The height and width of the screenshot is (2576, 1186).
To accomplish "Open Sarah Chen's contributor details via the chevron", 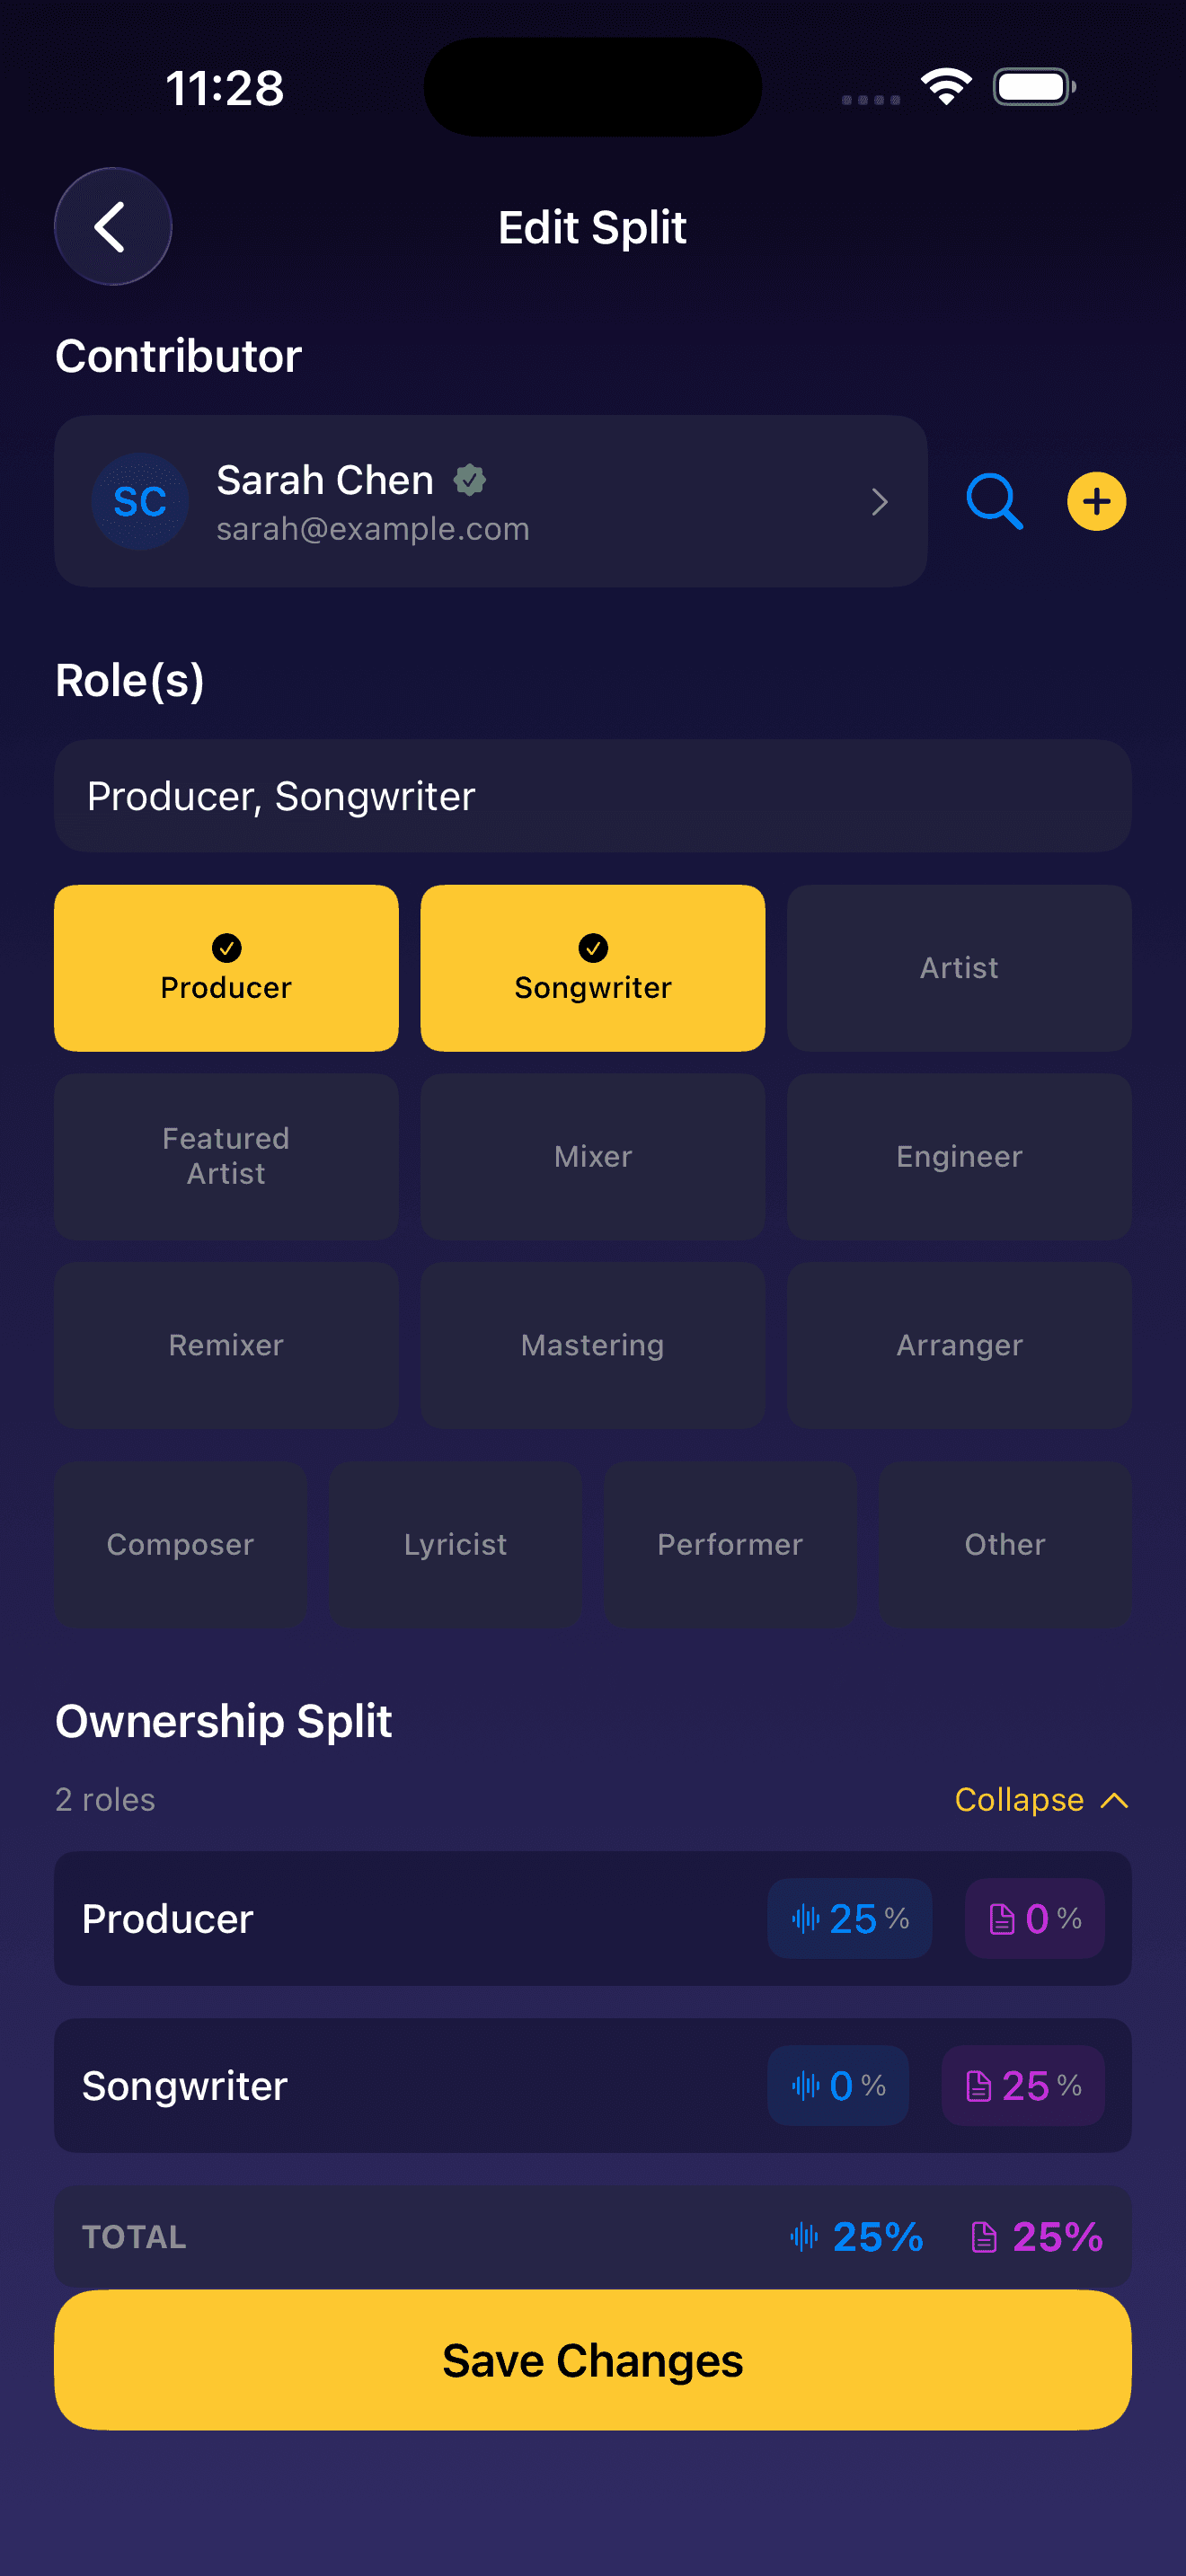I will click(879, 502).
